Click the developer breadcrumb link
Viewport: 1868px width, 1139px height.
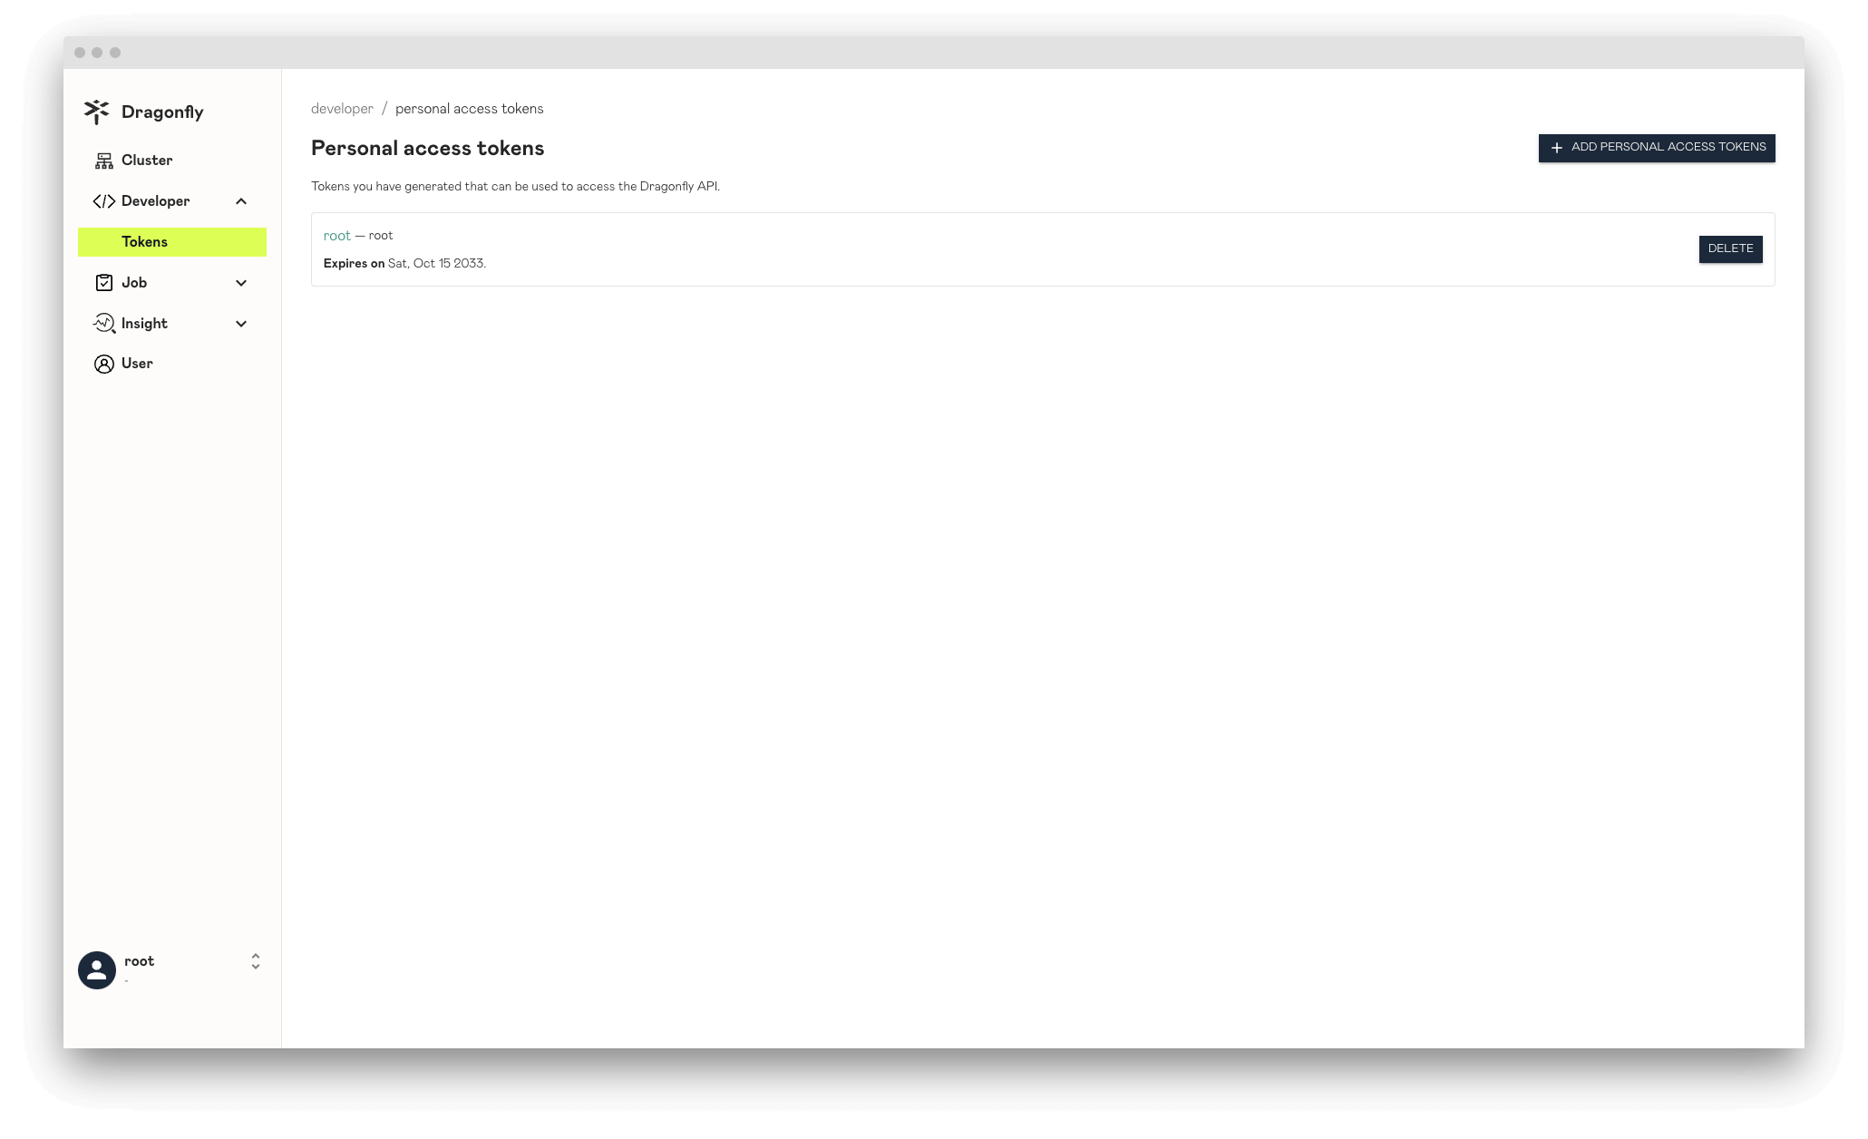[x=342, y=108]
